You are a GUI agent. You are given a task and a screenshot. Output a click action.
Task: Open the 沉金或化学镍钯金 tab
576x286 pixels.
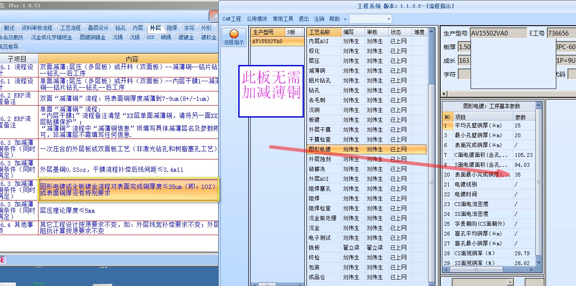click(51, 37)
